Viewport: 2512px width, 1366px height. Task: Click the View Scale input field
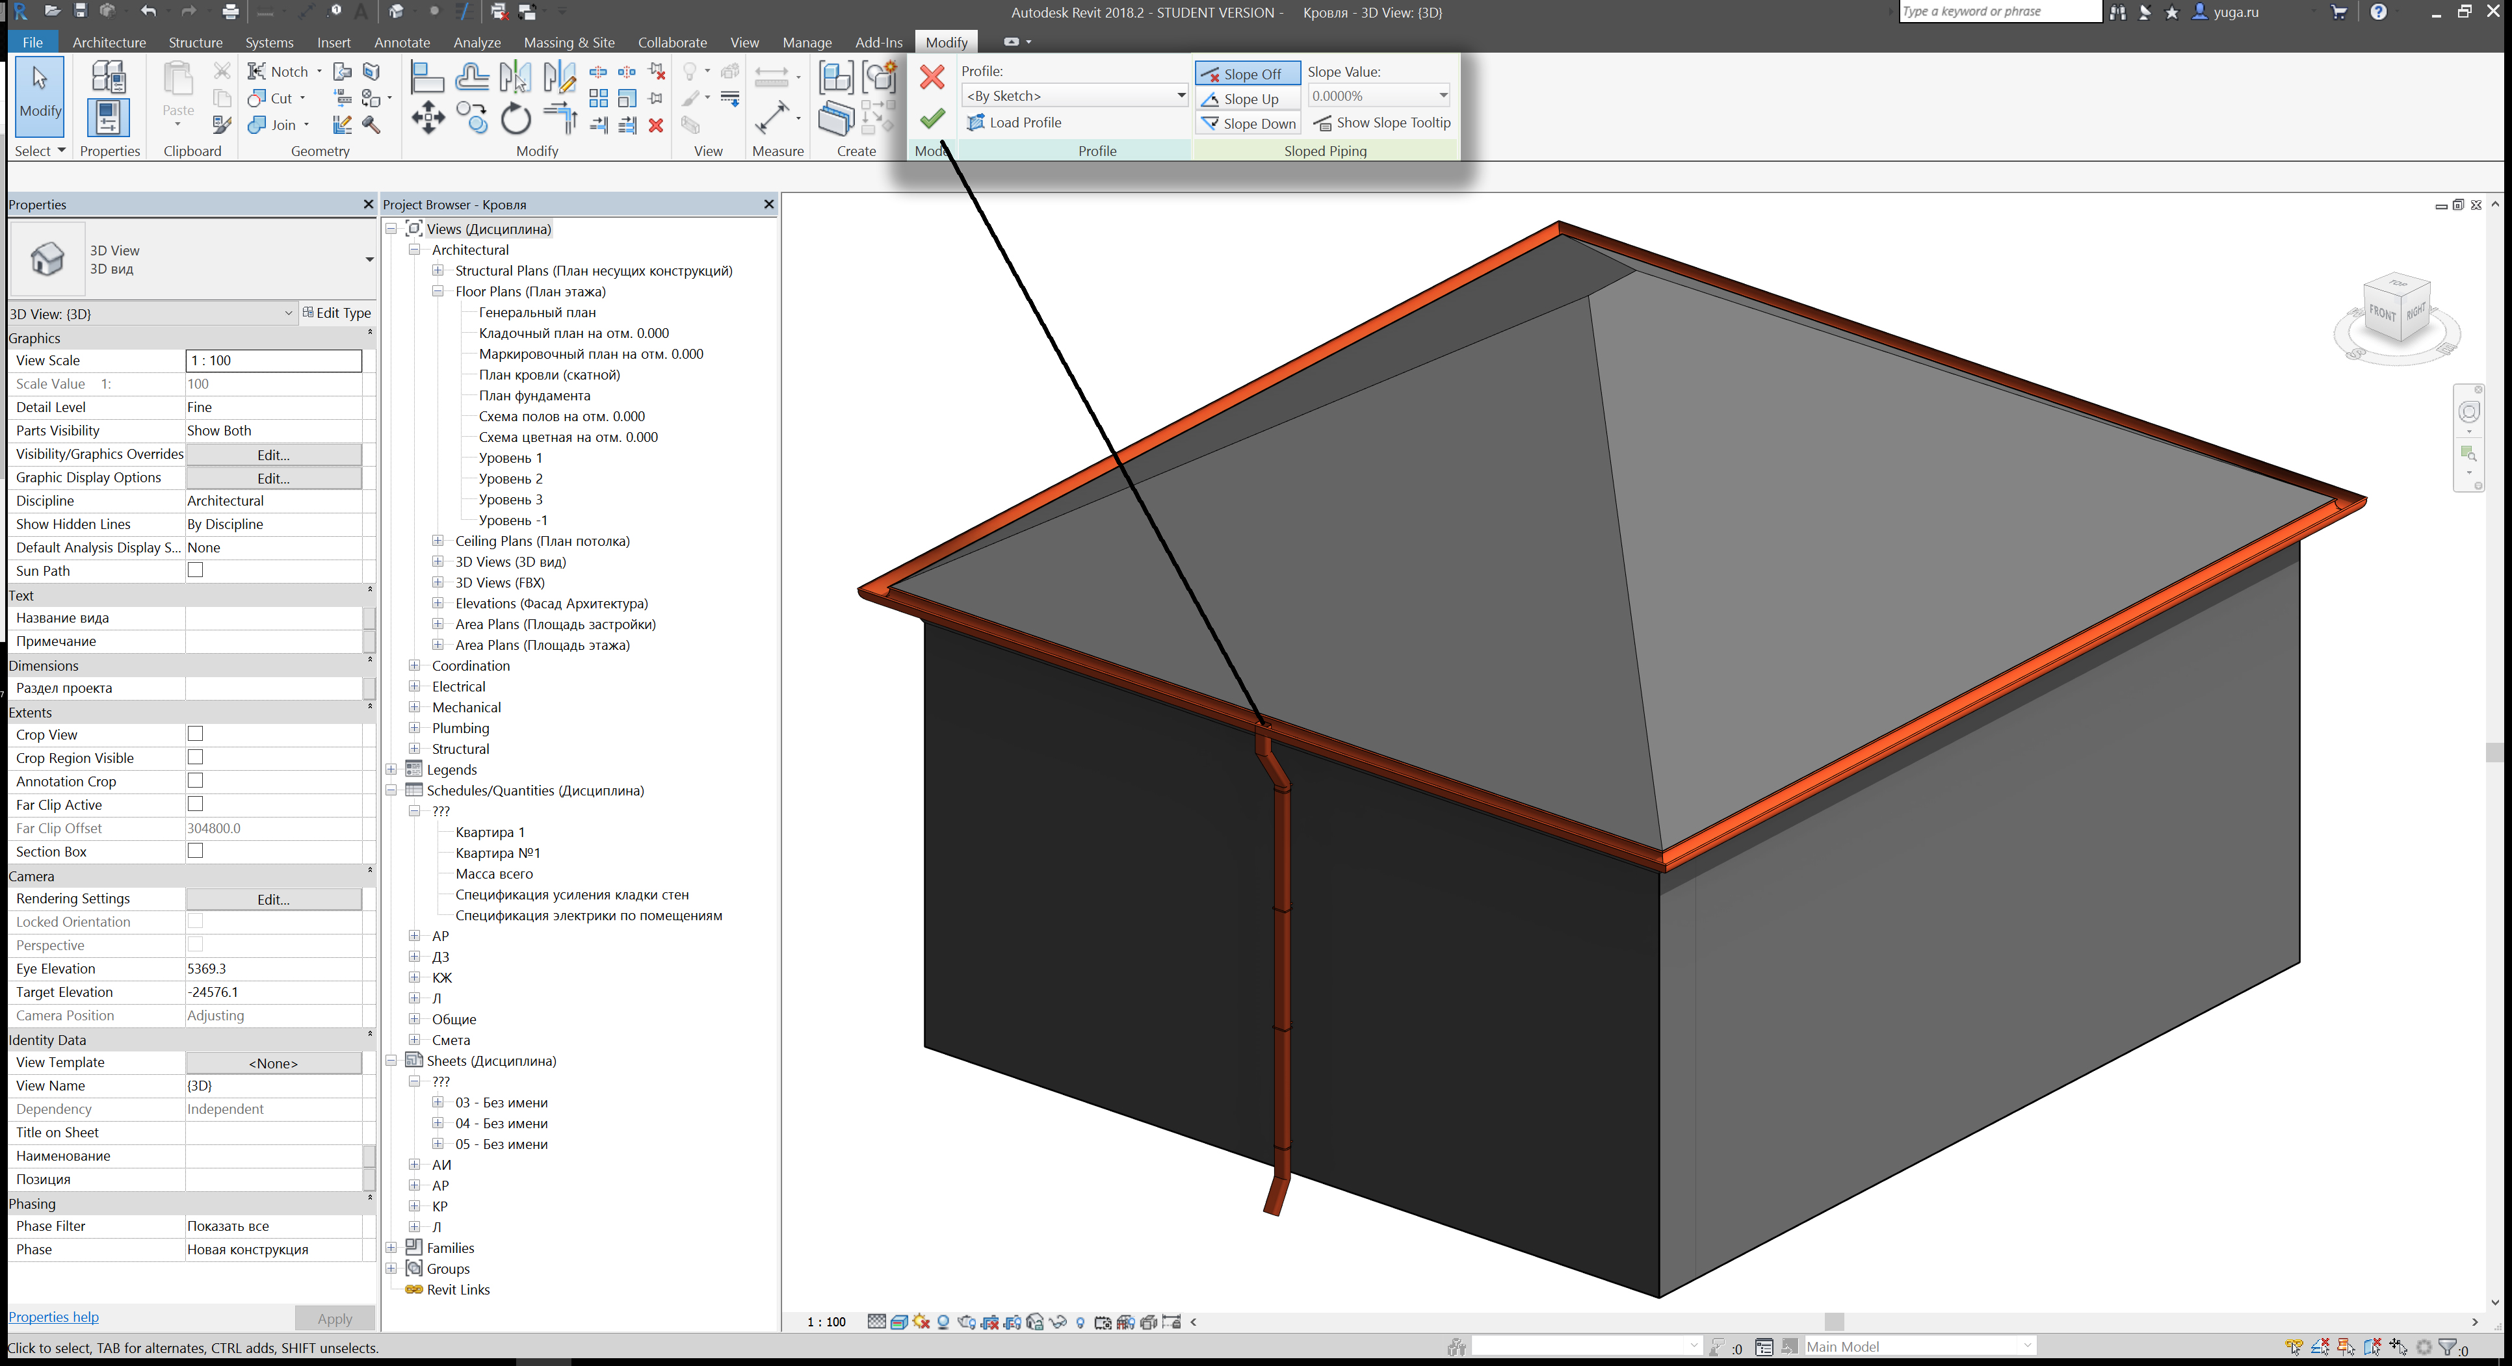click(273, 361)
